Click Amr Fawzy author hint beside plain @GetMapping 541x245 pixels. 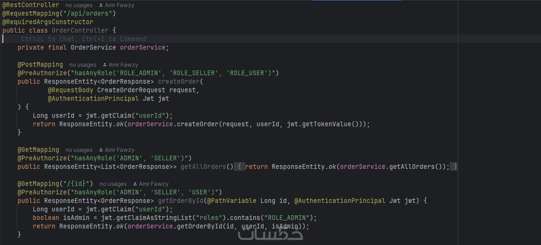click(117, 150)
